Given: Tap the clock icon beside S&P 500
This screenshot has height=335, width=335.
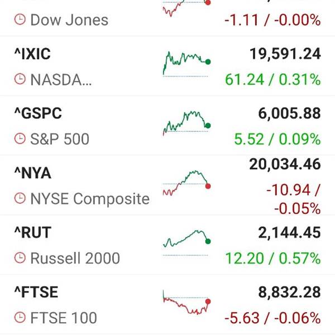Looking at the screenshot, I should click(x=20, y=138).
